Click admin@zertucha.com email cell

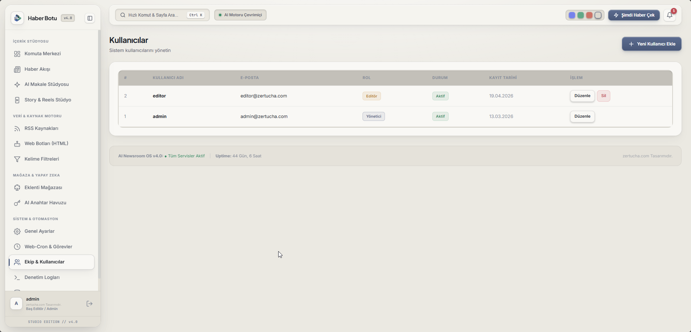(x=264, y=117)
